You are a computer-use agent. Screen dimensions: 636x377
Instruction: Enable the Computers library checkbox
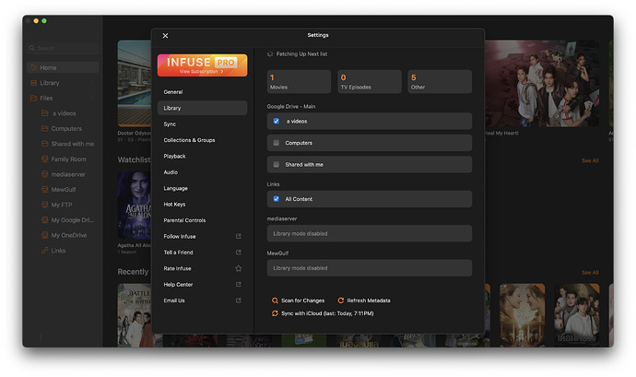(x=277, y=143)
